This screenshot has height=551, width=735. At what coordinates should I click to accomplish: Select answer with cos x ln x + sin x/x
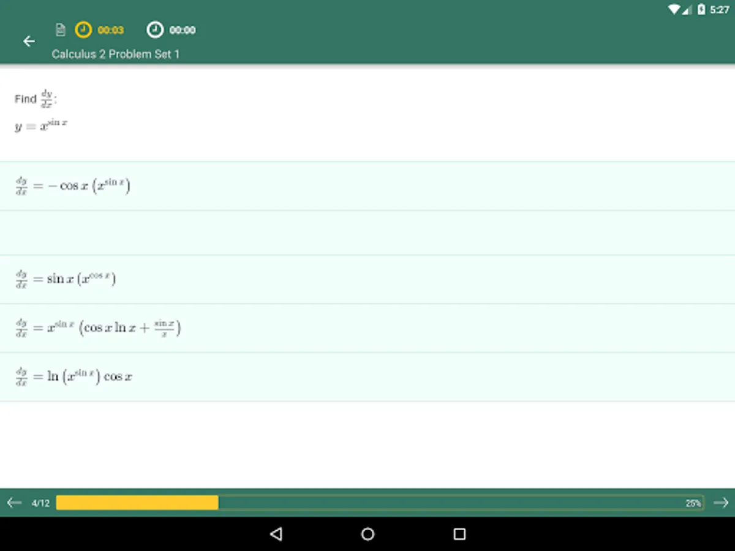(x=367, y=328)
